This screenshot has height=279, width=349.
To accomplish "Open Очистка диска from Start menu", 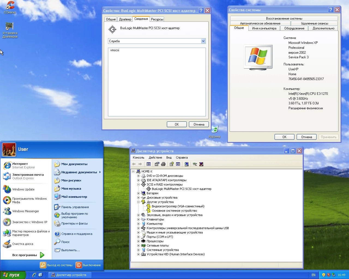I will [26, 244].
